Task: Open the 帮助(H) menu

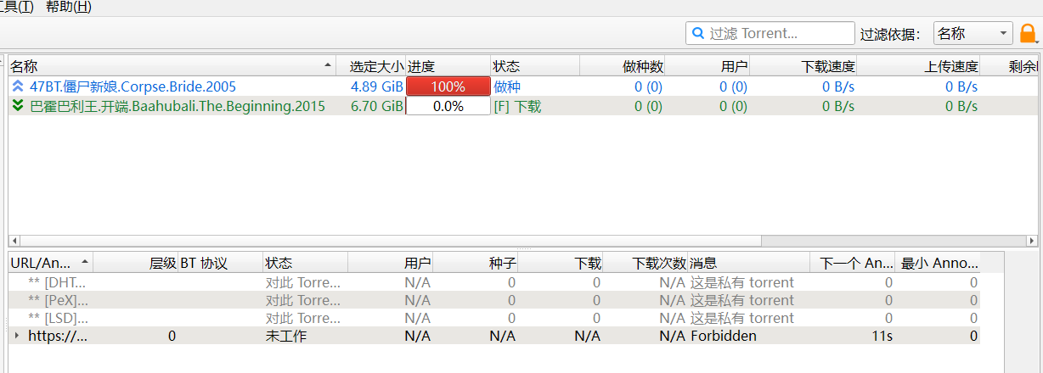Action: point(69,8)
